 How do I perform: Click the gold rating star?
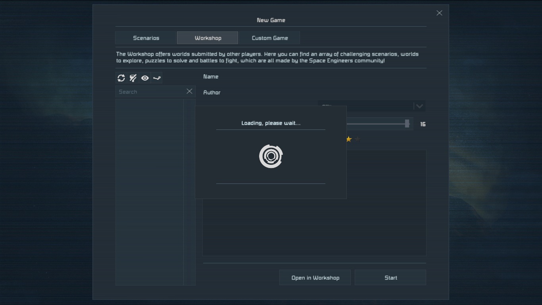click(349, 139)
